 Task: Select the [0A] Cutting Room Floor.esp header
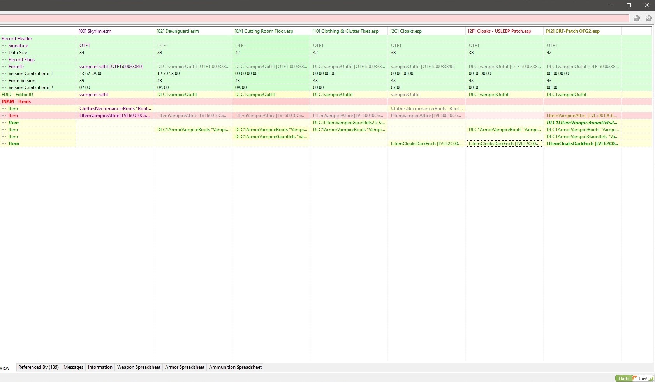click(271, 31)
